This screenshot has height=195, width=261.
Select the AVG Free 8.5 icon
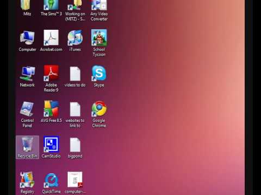point(51,112)
